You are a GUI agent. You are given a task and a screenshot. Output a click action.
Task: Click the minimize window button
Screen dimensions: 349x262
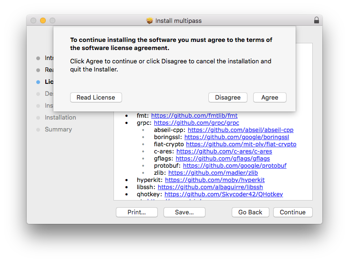pos(43,20)
